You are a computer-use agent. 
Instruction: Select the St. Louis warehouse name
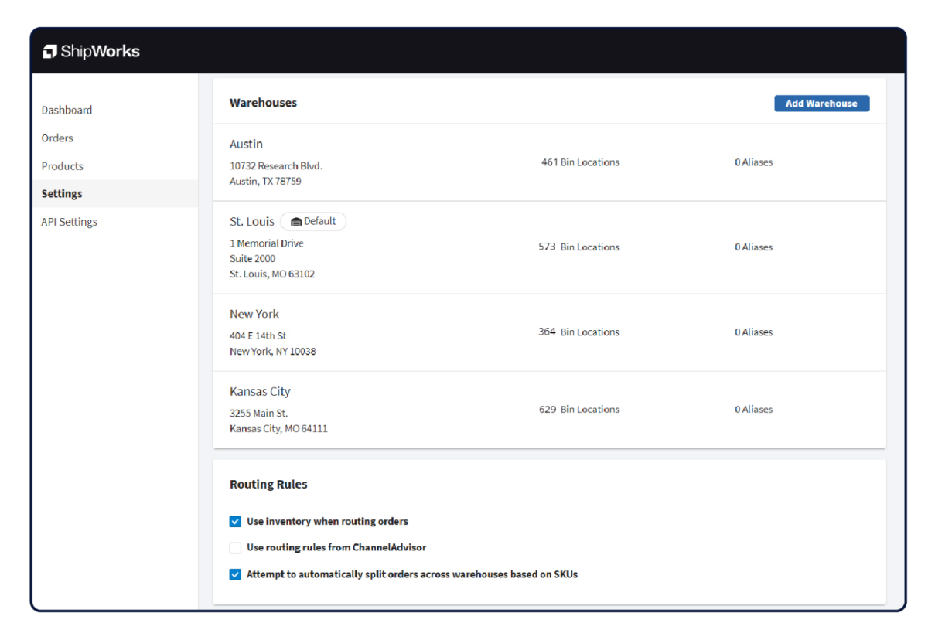pyautogui.click(x=251, y=222)
